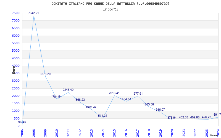This screenshot has height=138, width=221.
Task: Select the 2009 x-axis year label
Action: click(45, 133)
